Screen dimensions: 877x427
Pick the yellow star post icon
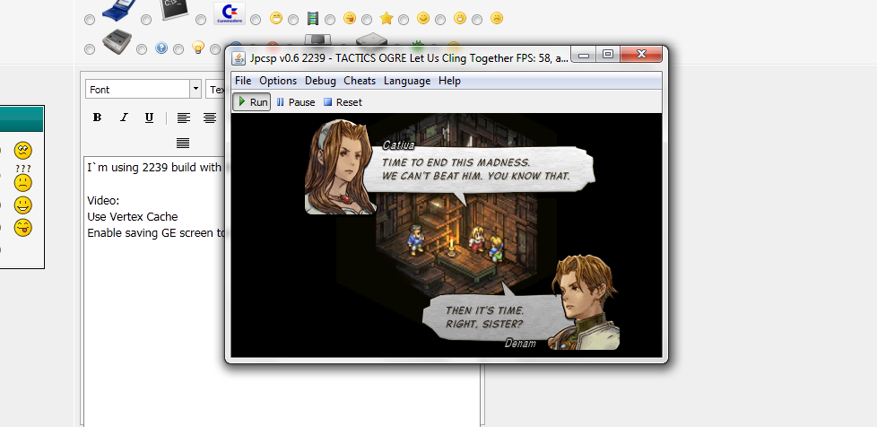coord(386,18)
